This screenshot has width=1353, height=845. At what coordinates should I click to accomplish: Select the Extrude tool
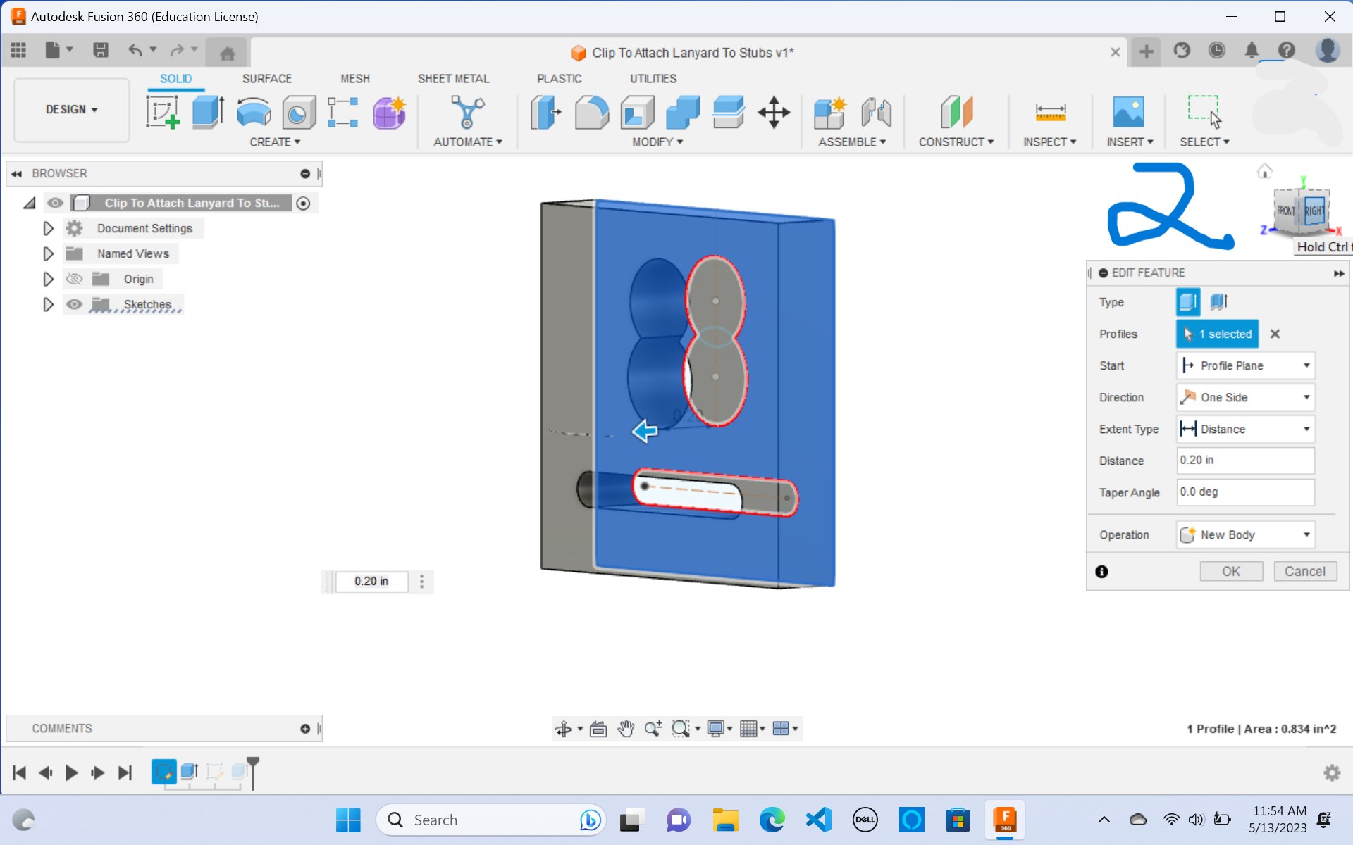[x=206, y=113]
